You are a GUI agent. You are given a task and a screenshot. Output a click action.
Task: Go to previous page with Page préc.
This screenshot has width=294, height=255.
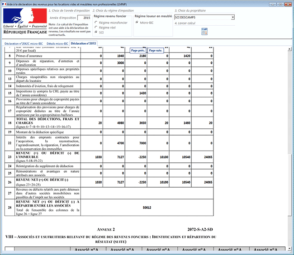tap(138, 51)
